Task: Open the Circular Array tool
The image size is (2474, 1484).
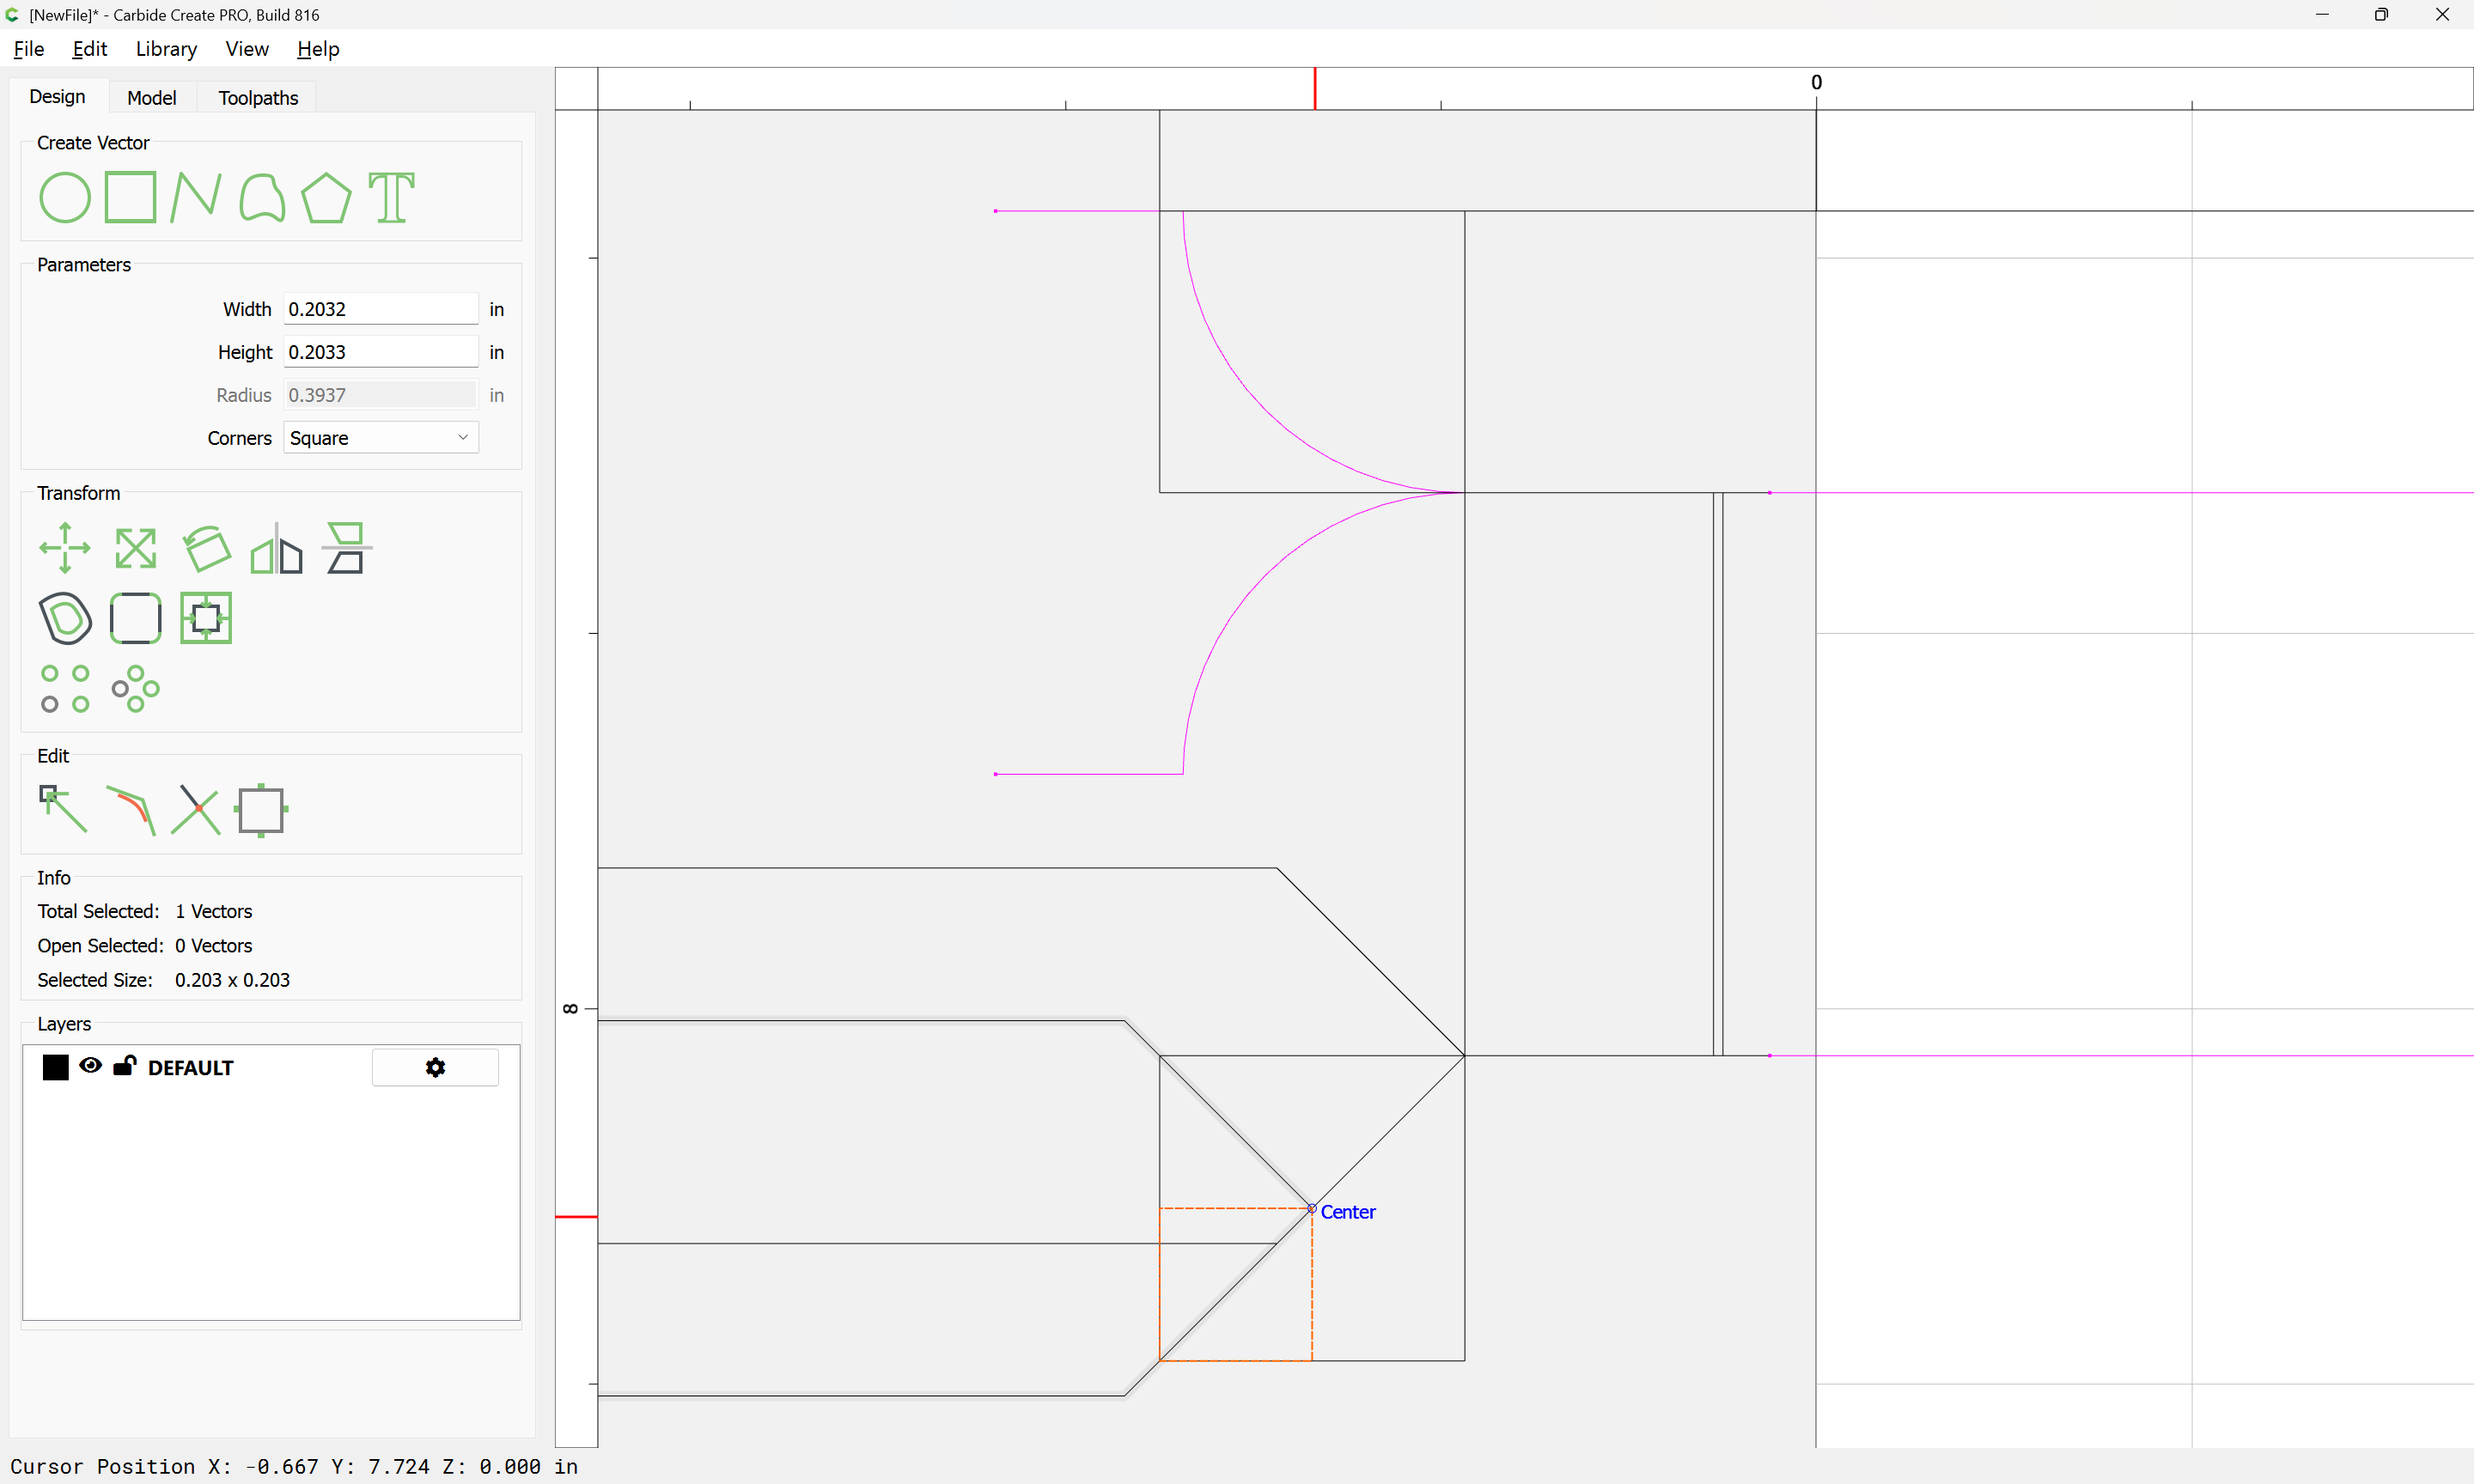Action: click(135, 689)
